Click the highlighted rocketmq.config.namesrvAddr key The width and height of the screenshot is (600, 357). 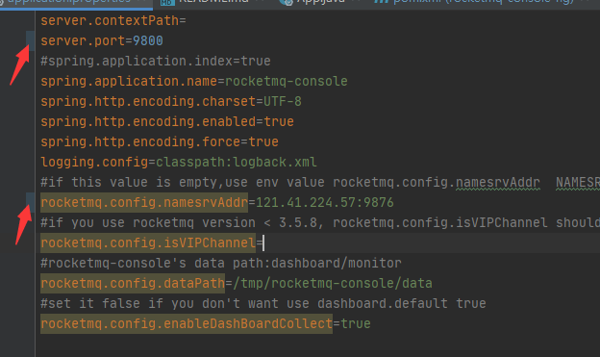(x=144, y=203)
